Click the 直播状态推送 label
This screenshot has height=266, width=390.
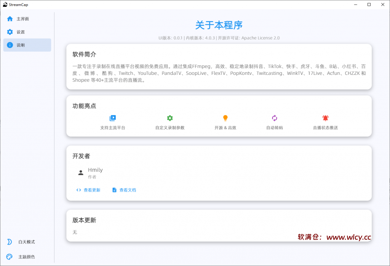pos(325,128)
